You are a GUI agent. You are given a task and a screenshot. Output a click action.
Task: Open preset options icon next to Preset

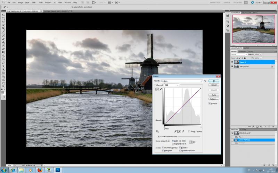tap(205, 81)
